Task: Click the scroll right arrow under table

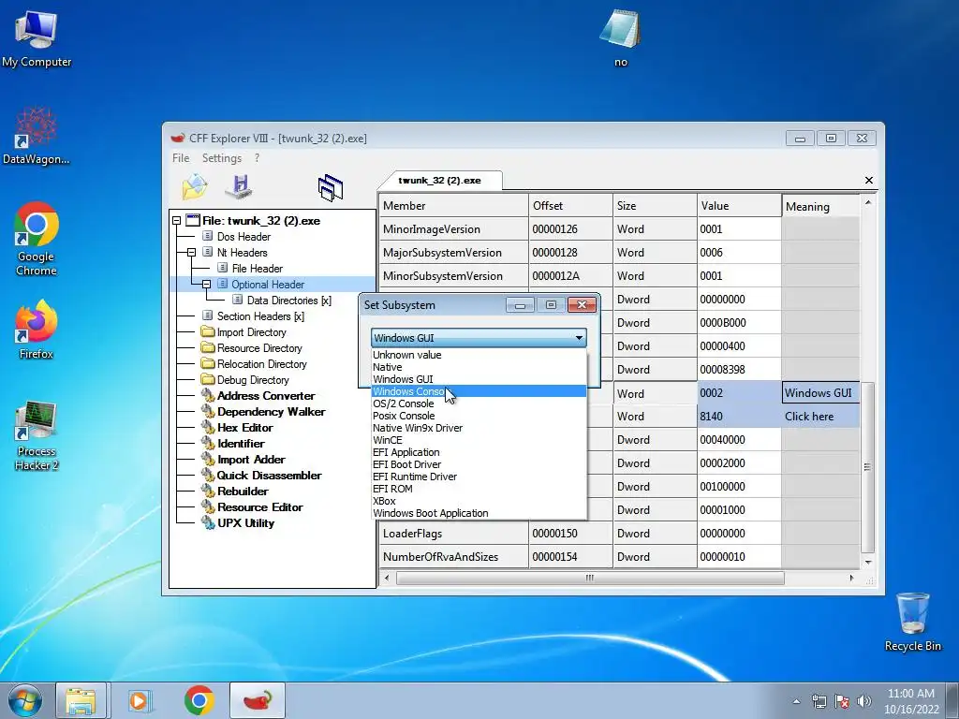Action: tap(851, 578)
